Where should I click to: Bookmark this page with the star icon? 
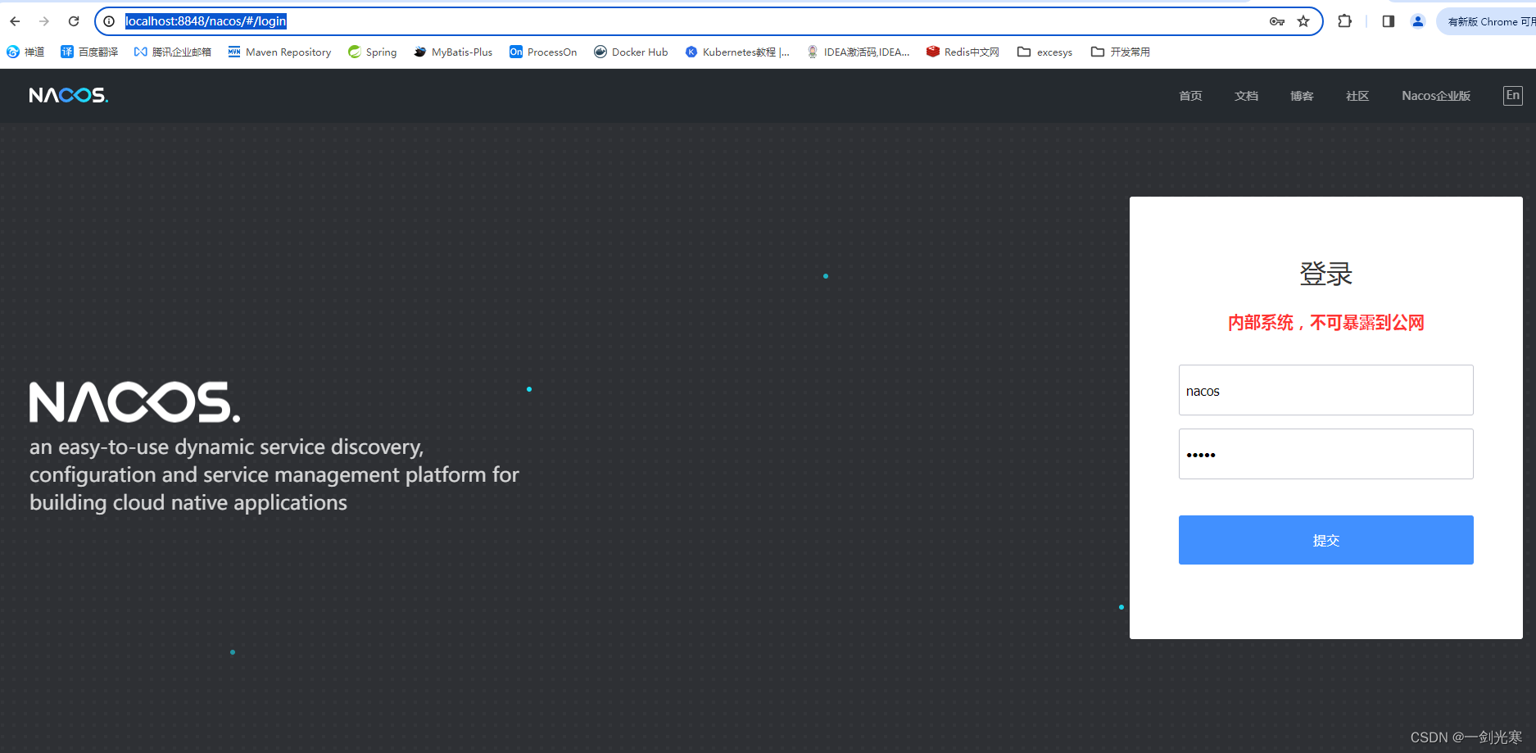(1303, 21)
